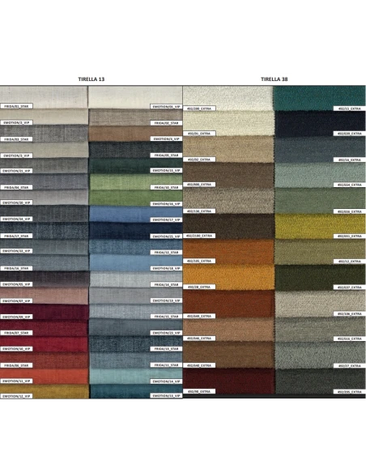Pick the mustard EMOTION/12_VIP swatch
366x473 pixels.
click(x=45, y=391)
